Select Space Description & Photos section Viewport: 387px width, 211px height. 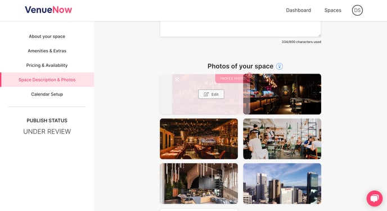click(x=47, y=80)
